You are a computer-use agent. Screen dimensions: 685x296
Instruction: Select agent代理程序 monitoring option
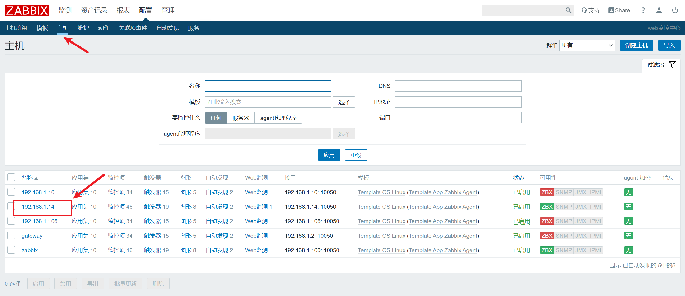(x=278, y=118)
